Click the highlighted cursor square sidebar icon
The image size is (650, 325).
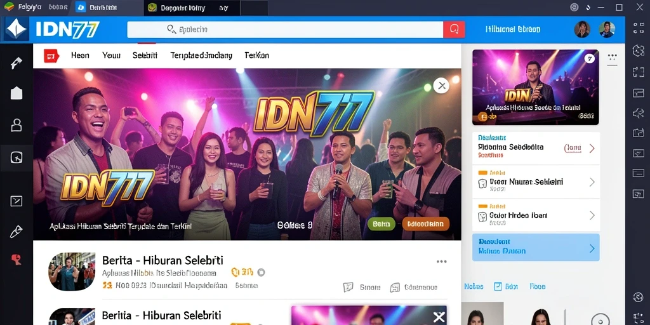pos(16,157)
